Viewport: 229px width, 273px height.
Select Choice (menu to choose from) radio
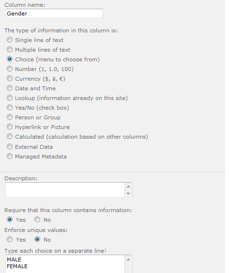pos(10,59)
